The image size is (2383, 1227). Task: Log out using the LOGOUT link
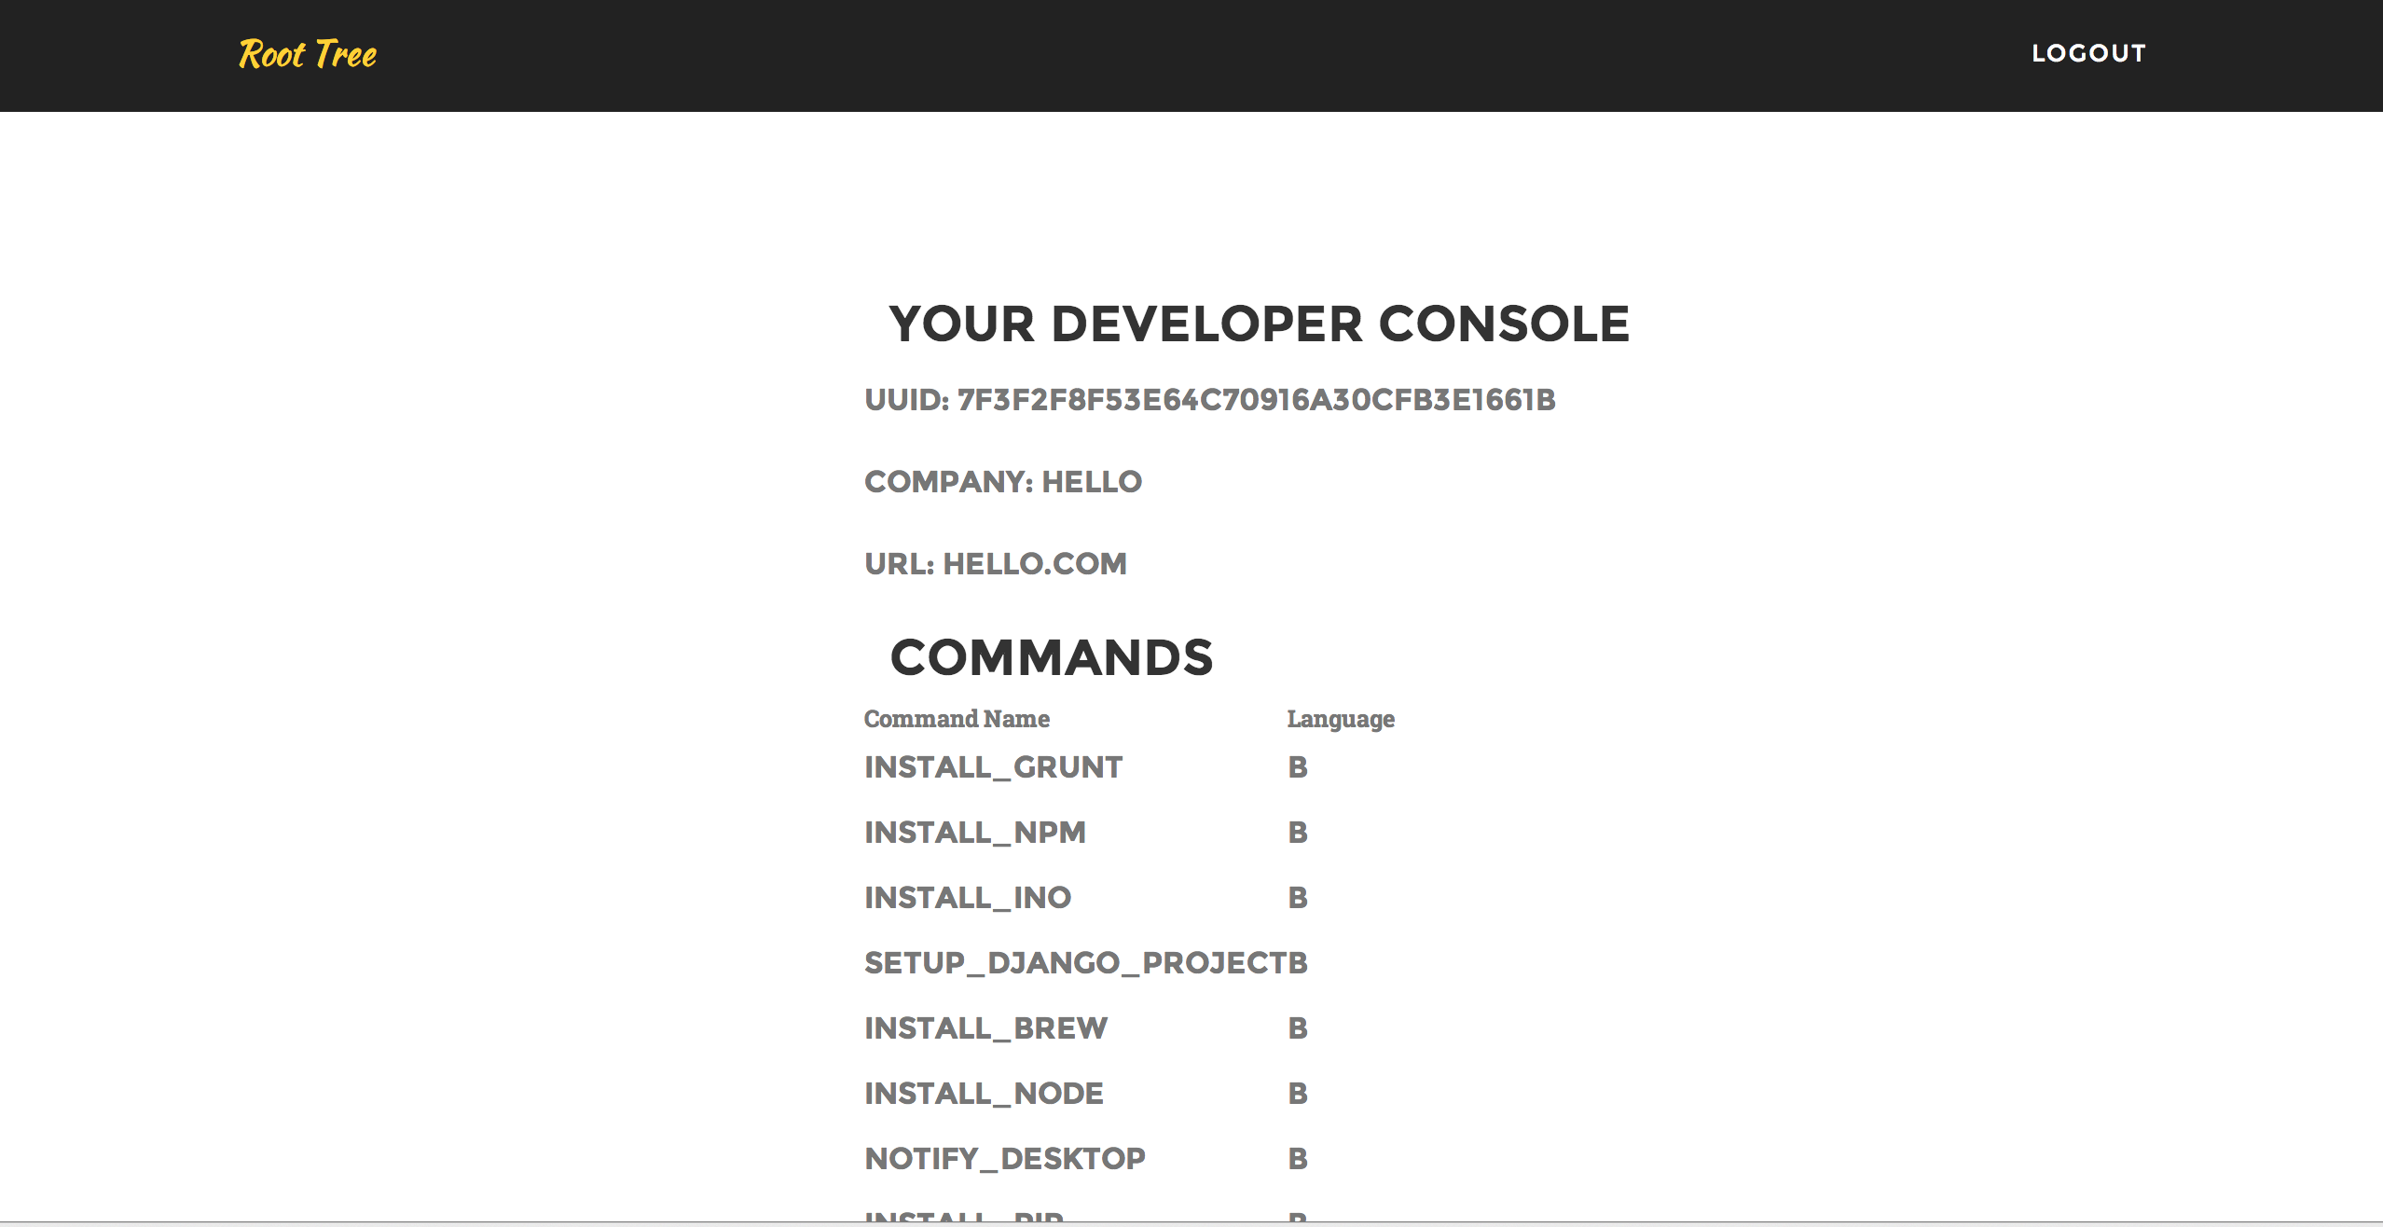2088,53
